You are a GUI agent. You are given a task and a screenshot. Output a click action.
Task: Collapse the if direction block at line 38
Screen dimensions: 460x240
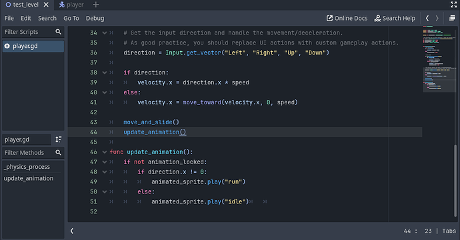point(105,72)
